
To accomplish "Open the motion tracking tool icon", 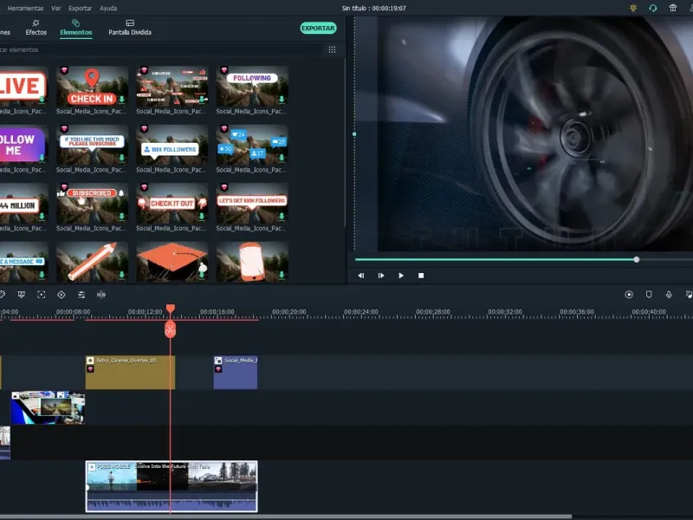I will tap(41, 295).
